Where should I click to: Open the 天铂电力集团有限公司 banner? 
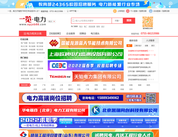(x=86, y=76)
